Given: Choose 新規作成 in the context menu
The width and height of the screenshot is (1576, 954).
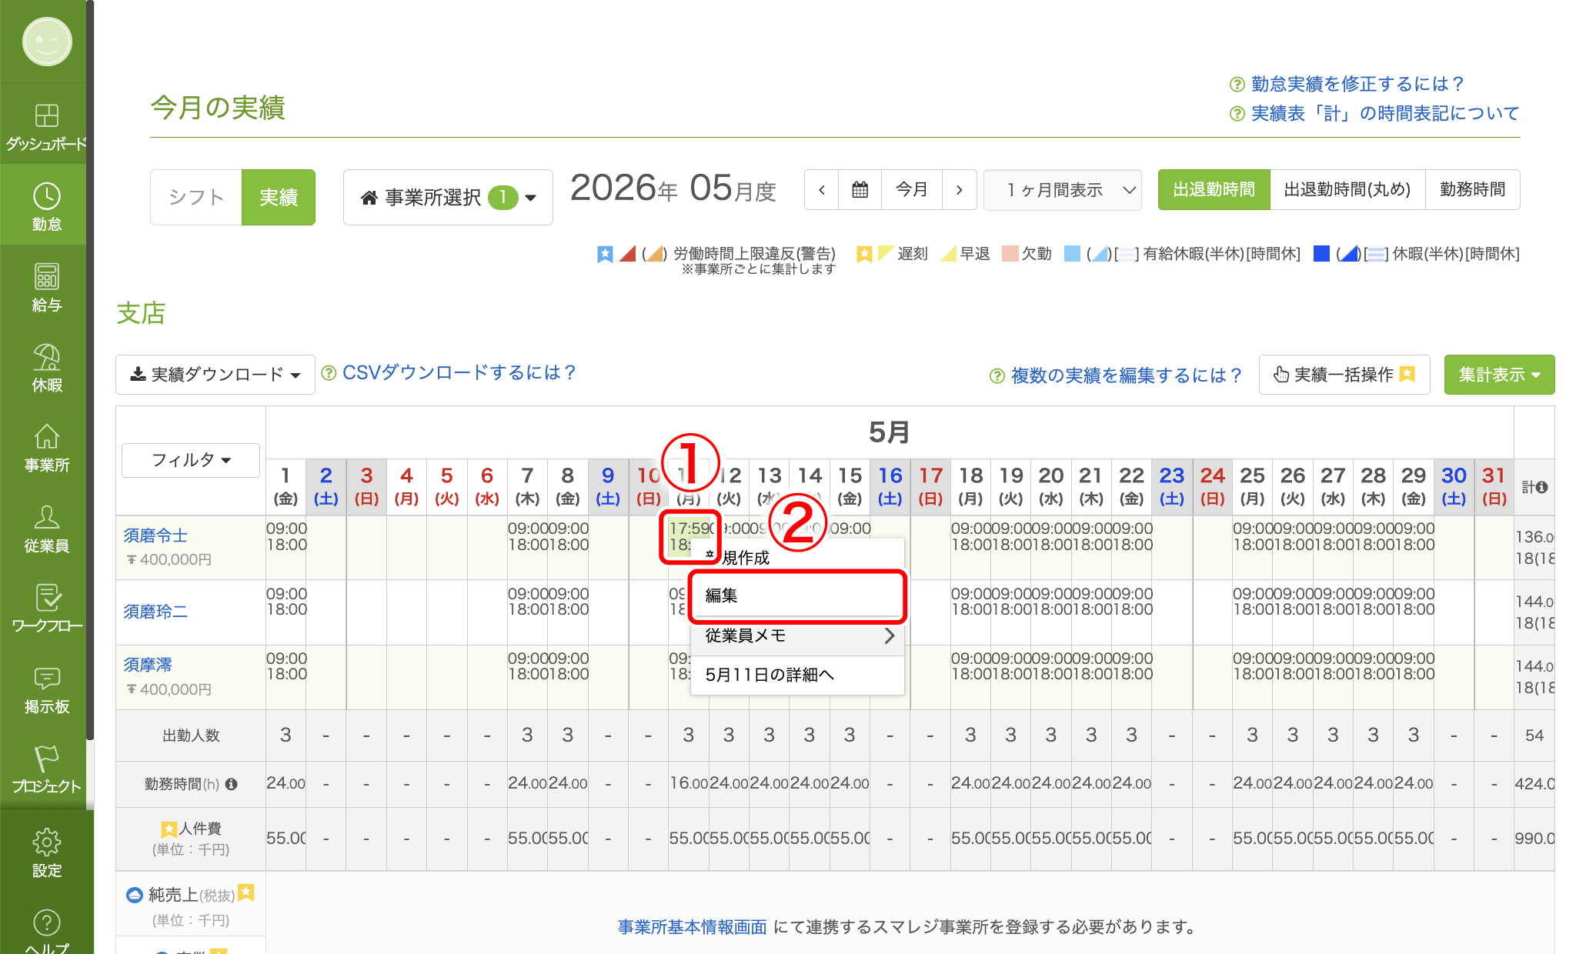Looking at the screenshot, I should click(797, 557).
